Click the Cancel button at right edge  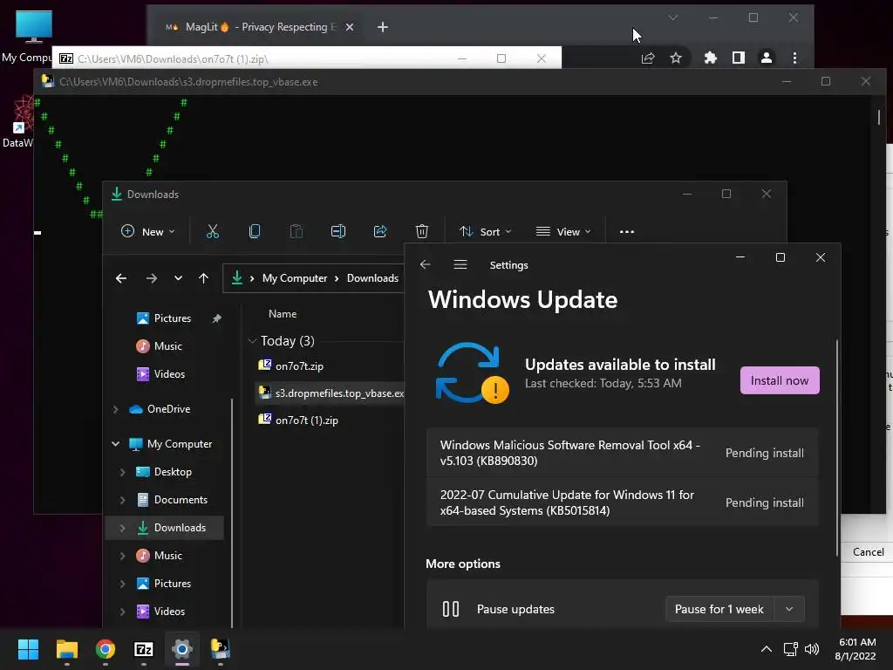868,551
